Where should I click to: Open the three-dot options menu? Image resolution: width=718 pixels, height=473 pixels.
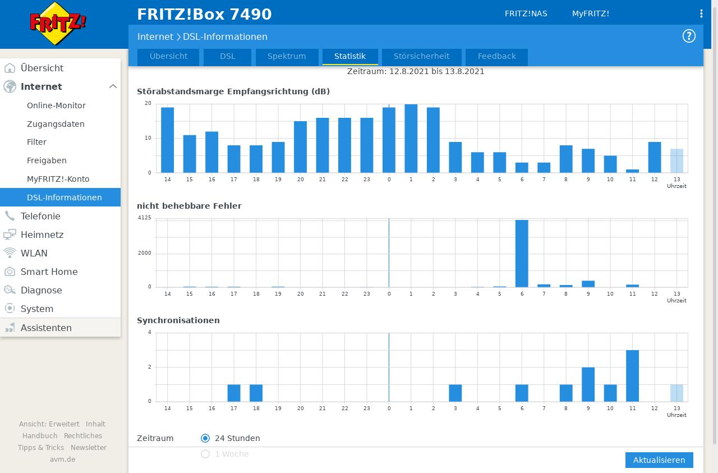pos(701,13)
